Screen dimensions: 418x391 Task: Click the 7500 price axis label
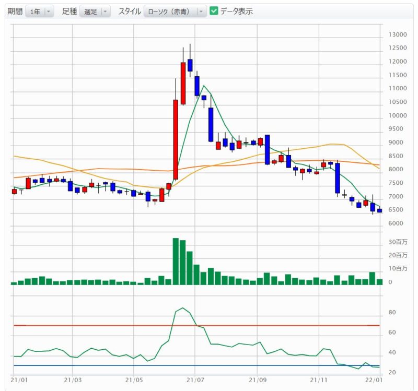tap(396, 183)
